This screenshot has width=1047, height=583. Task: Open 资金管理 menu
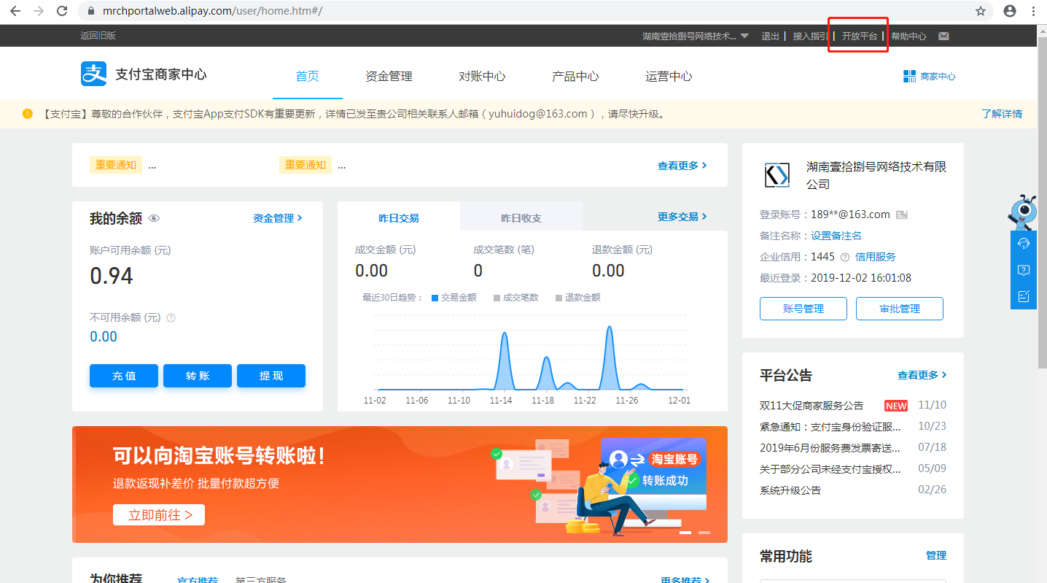click(389, 76)
